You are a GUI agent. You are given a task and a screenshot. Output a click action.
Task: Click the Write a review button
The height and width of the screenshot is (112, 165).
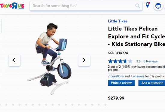121,83
